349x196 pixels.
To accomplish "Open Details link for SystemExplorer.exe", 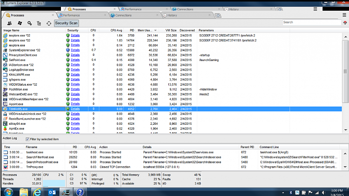I will 75,50.
